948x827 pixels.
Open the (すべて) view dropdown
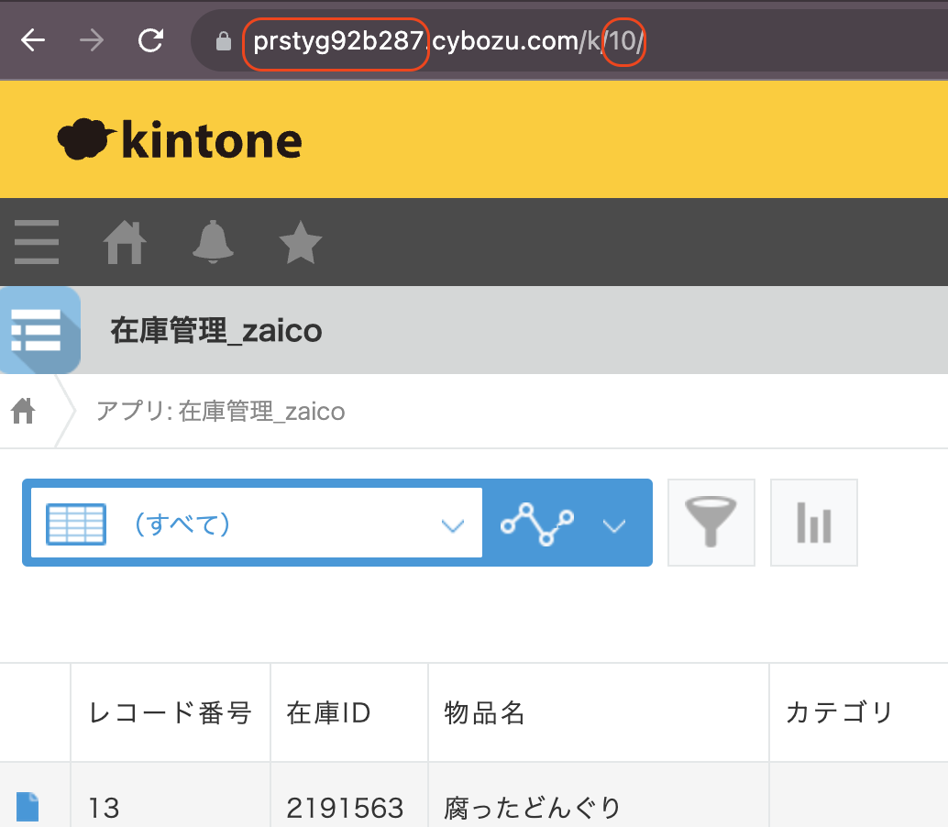pos(257,523)
